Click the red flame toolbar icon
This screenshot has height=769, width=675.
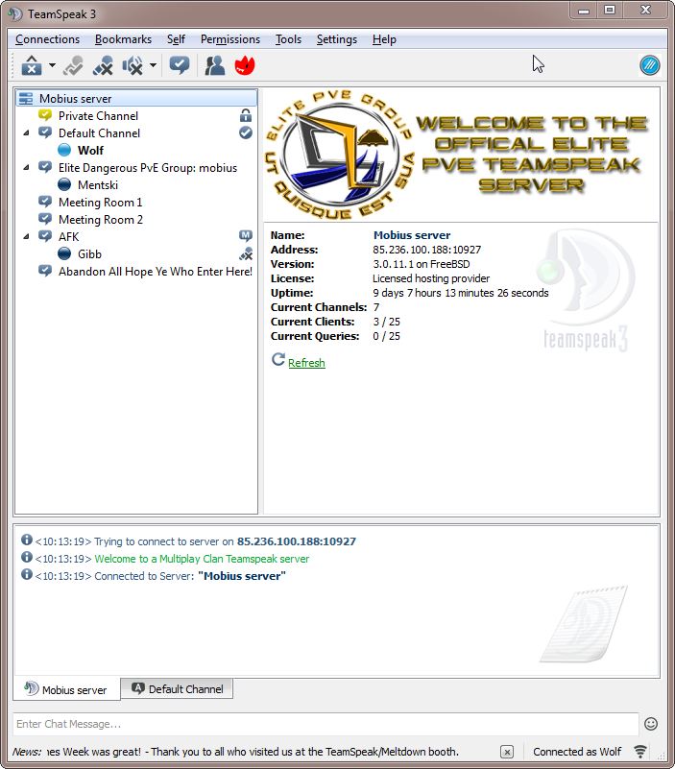click(x=245, y=65)
